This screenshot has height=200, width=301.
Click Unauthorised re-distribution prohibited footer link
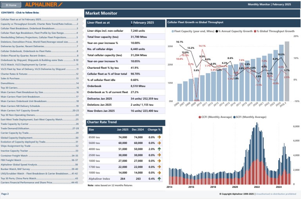(276, 194)
